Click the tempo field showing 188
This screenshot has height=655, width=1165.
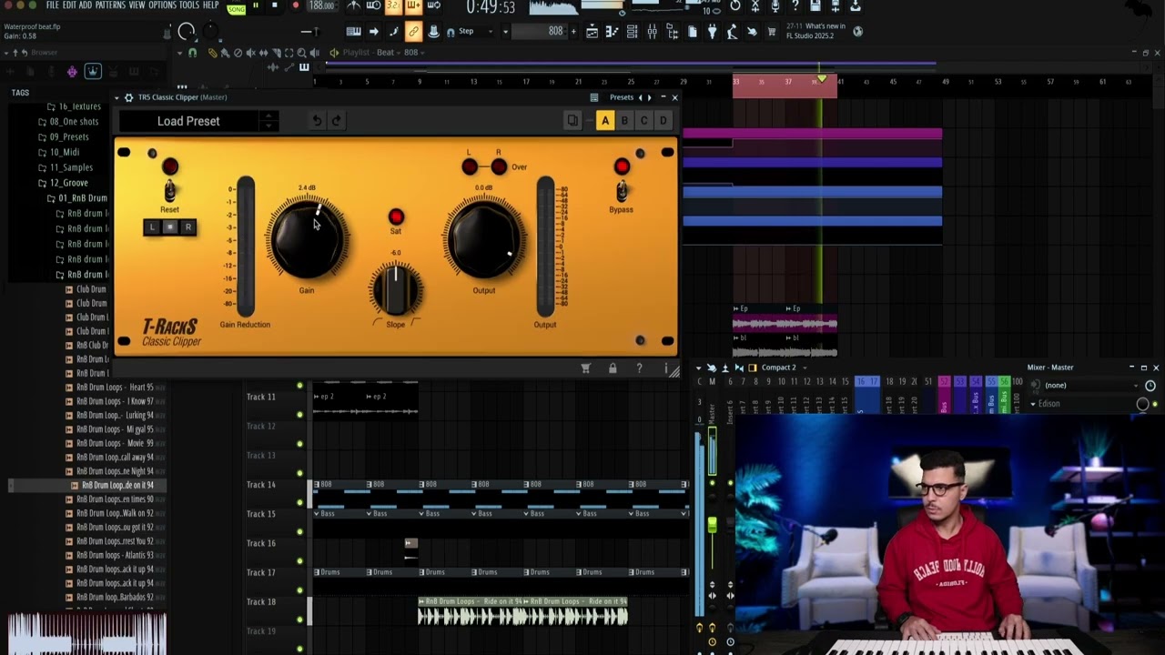point(321,5)
